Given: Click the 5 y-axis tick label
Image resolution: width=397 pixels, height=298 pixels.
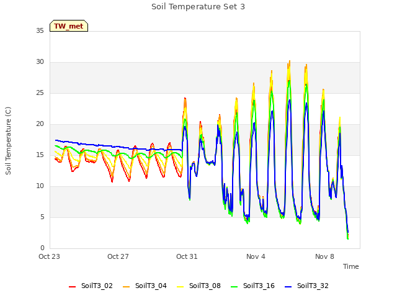Looking at the screenshot, I should (x=42, y=217).
